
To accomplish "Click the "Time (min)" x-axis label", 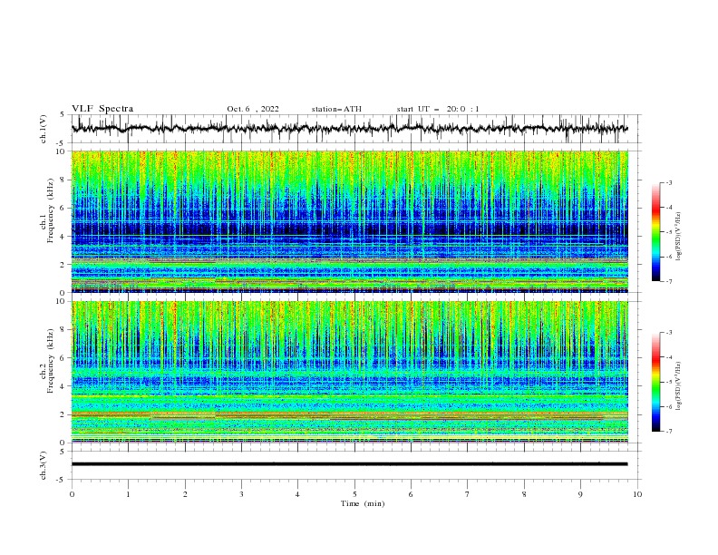I will coord(363,503).
